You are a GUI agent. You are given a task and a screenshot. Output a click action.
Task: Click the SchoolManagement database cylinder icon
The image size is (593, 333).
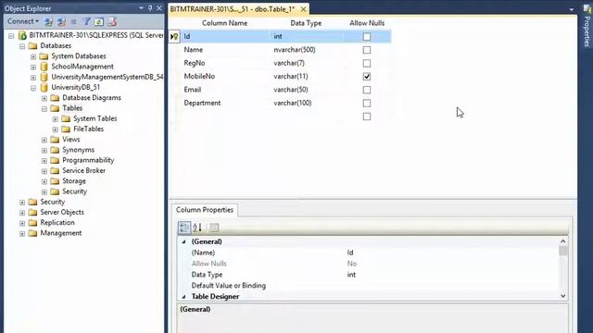click(44, 67)
